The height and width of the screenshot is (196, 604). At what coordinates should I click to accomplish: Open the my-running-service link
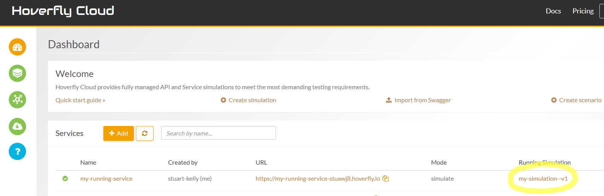click(x=106, y=179)
